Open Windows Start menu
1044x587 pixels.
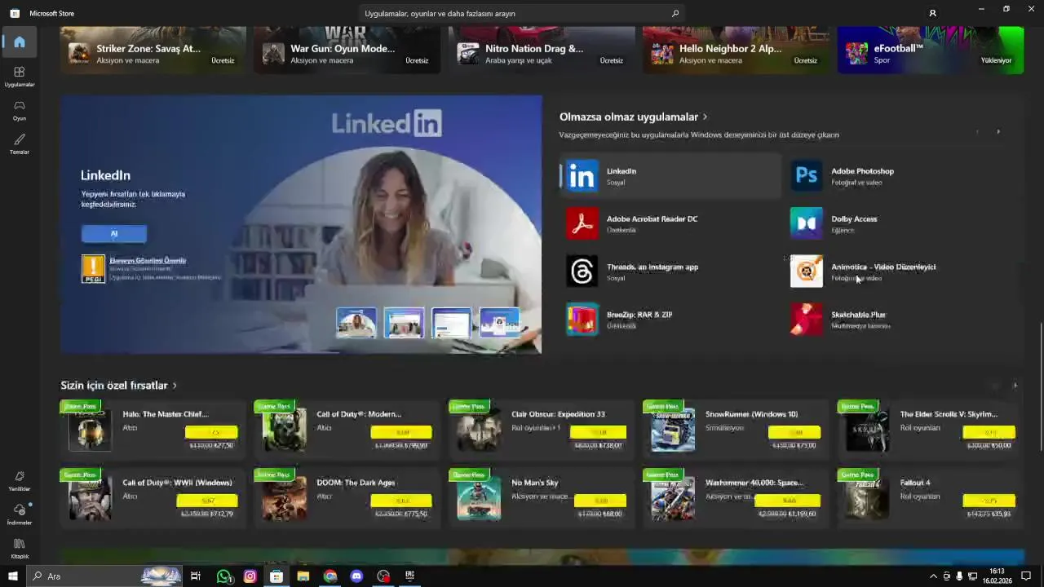pos(12,576)
